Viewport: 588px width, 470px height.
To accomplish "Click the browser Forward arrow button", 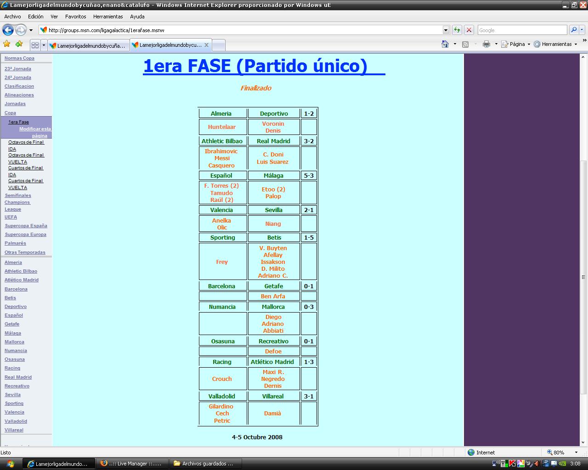I will [21, 30].
